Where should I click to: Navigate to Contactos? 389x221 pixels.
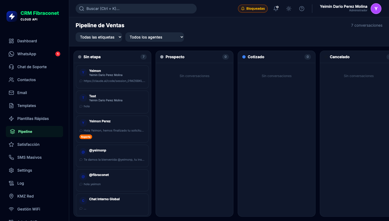[35, 80]
